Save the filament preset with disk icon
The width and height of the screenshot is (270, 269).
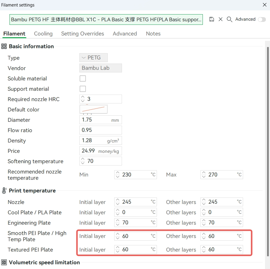click(211, 19)
